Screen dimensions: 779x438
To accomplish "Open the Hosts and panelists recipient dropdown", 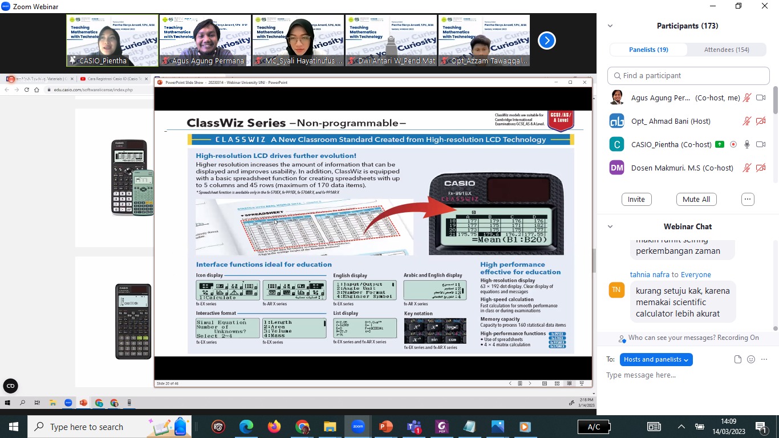I will (656, 359).
